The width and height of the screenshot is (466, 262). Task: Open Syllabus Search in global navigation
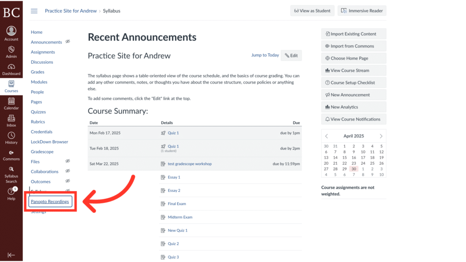(x=11, y=175)
